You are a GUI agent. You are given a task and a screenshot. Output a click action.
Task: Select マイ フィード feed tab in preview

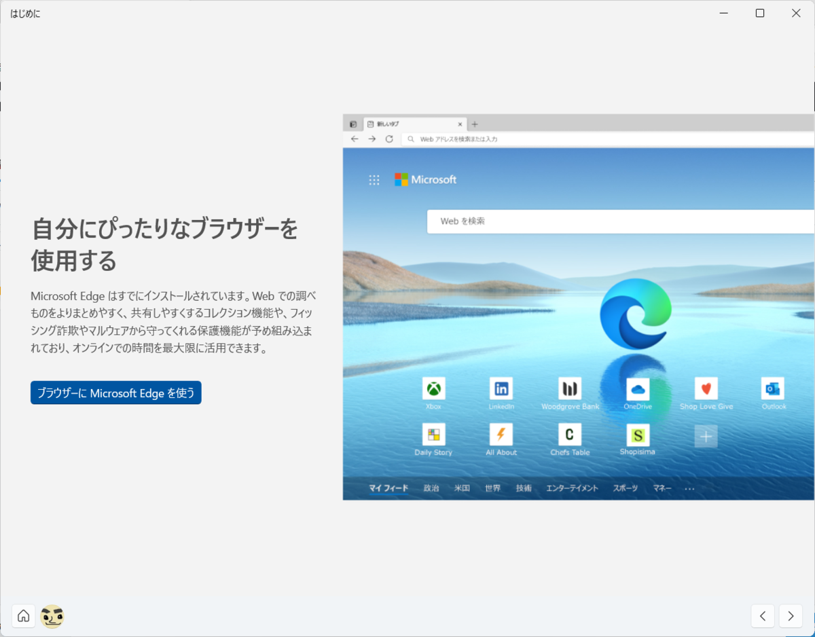click(x=388, y=488)
